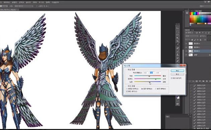
Task: Lock image pixels brush icon
Action: pos(195,40)
